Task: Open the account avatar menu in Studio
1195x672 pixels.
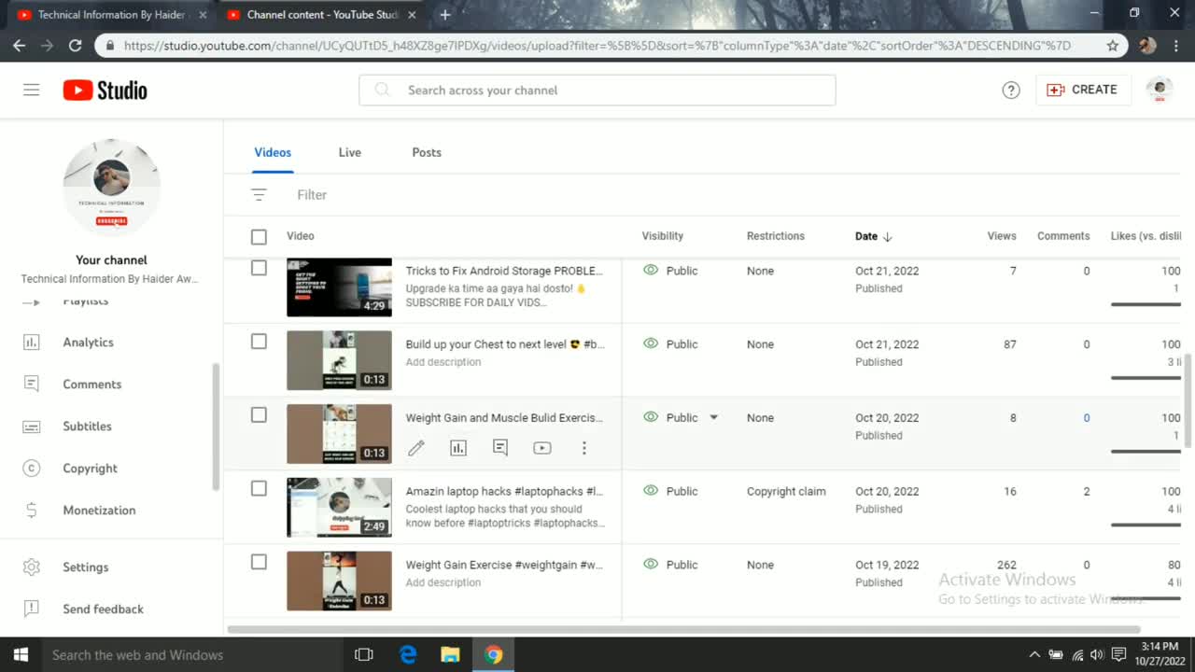Action: point(1159,90)
